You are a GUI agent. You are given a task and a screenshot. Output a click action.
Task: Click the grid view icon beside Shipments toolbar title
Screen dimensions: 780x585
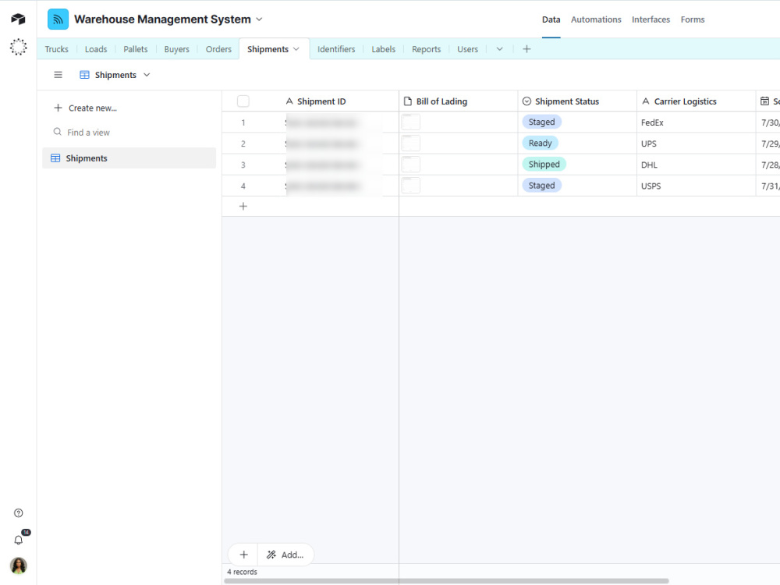(x=84, y=75)
